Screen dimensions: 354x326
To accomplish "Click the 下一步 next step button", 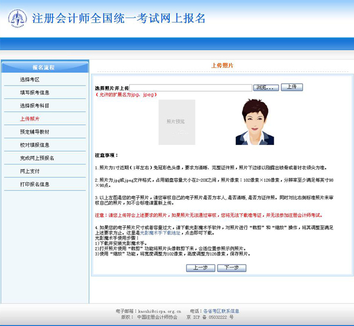I will click(x=232, y=268).
